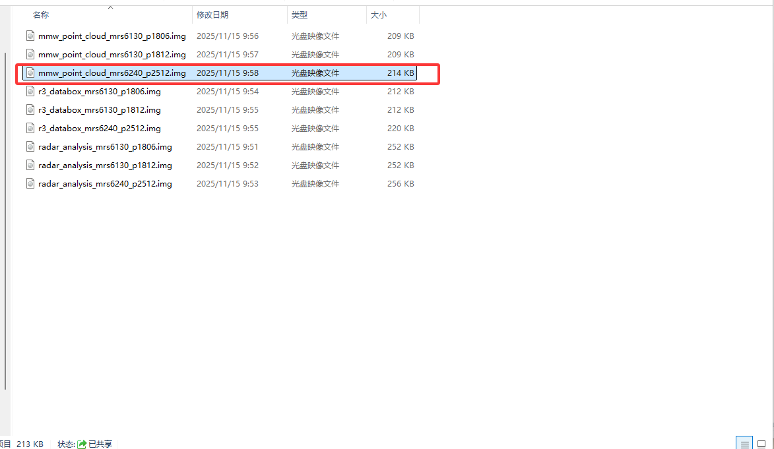Select file radar_analysis_mrs6130_p1812.img
The width and height of the screenshot is (774, 449).
tap(105, 165)
